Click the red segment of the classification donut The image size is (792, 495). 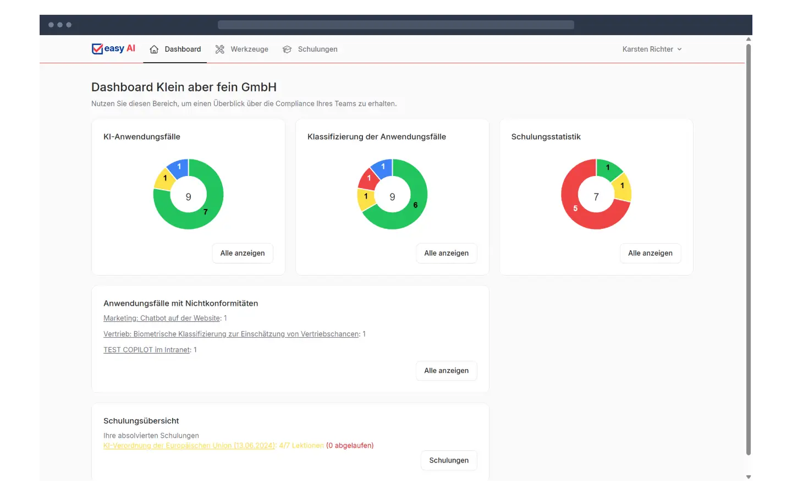(370, 177)
